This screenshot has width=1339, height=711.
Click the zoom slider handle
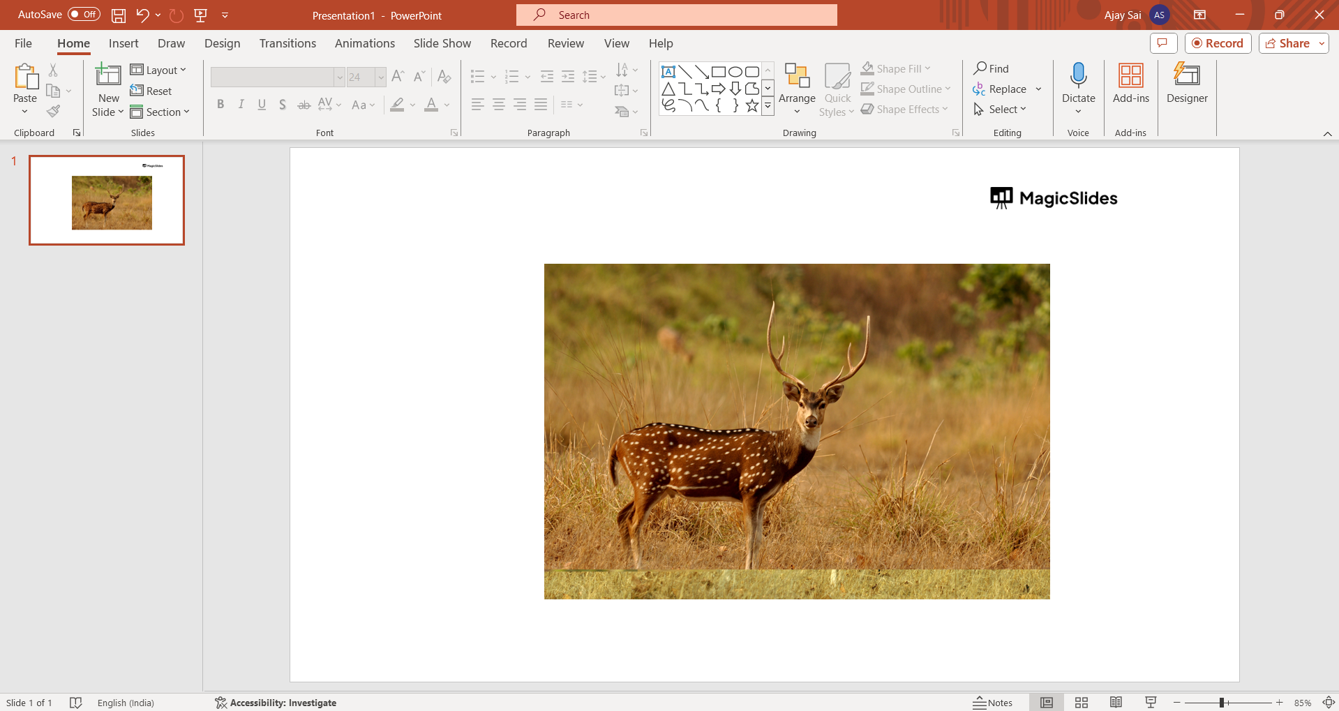pos(1222,703)
